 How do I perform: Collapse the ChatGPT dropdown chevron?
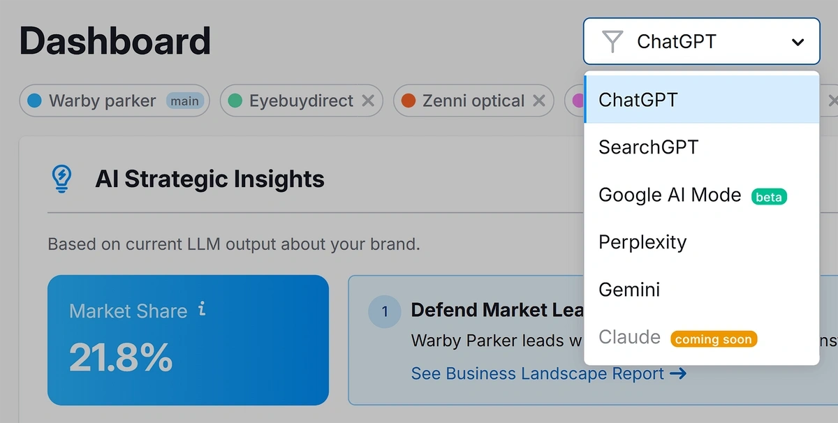click(797, 42)
